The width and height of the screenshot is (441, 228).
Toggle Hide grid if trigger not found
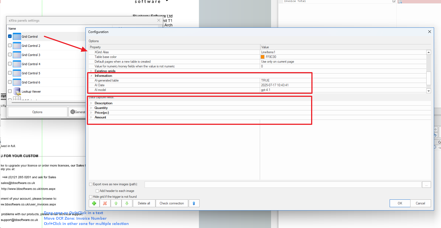91,197
